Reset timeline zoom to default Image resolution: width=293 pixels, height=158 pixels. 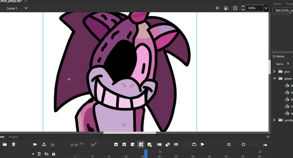[229, 145]
